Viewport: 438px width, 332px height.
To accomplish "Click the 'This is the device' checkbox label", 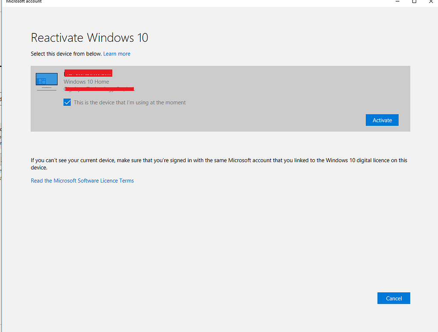I will [x=130, y=102].
